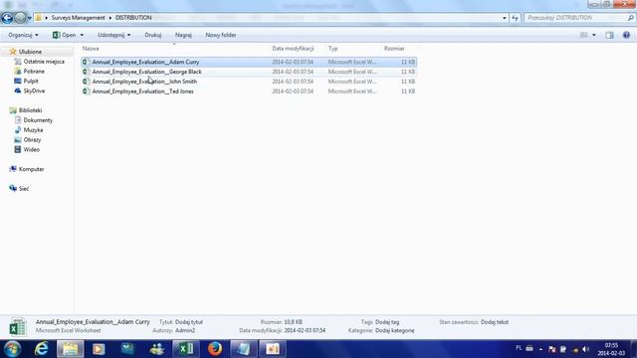This screenshot has height=358, width=637.
Task: Expand the view options dropdown arrow
Action: point(594,35)
